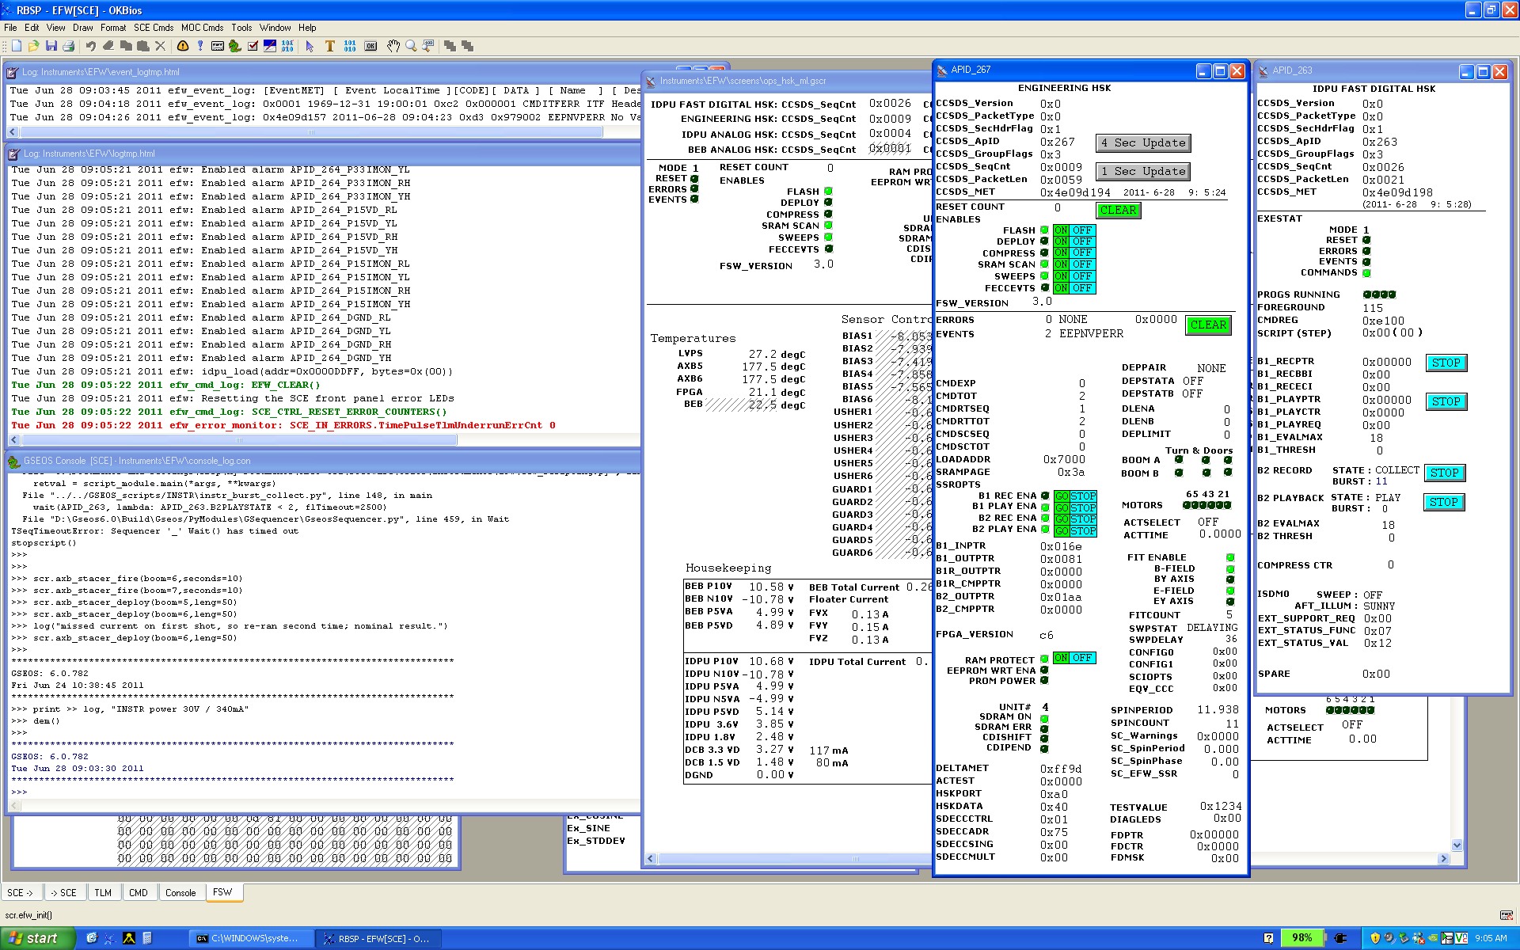Image resolution: width=1520 pixels, height=950 pixels.
Task: Click the zoom 100 percent icon
Action: click(428, 46)
